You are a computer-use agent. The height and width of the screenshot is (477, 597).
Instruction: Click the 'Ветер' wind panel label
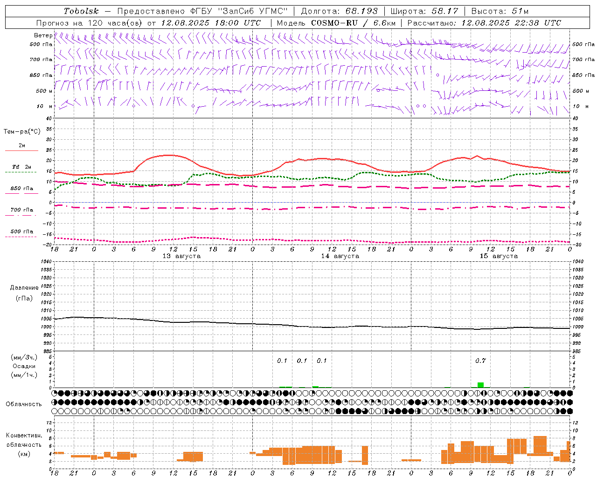(43, 35)
